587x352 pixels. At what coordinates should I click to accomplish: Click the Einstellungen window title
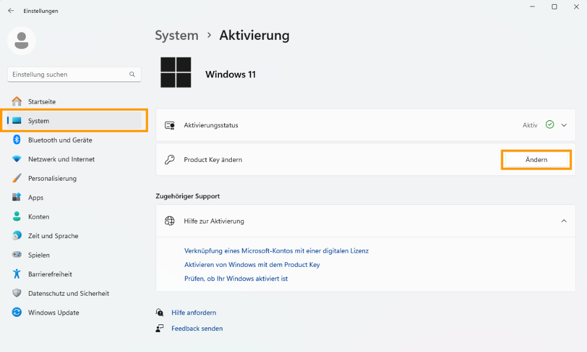tap(41, 11)
